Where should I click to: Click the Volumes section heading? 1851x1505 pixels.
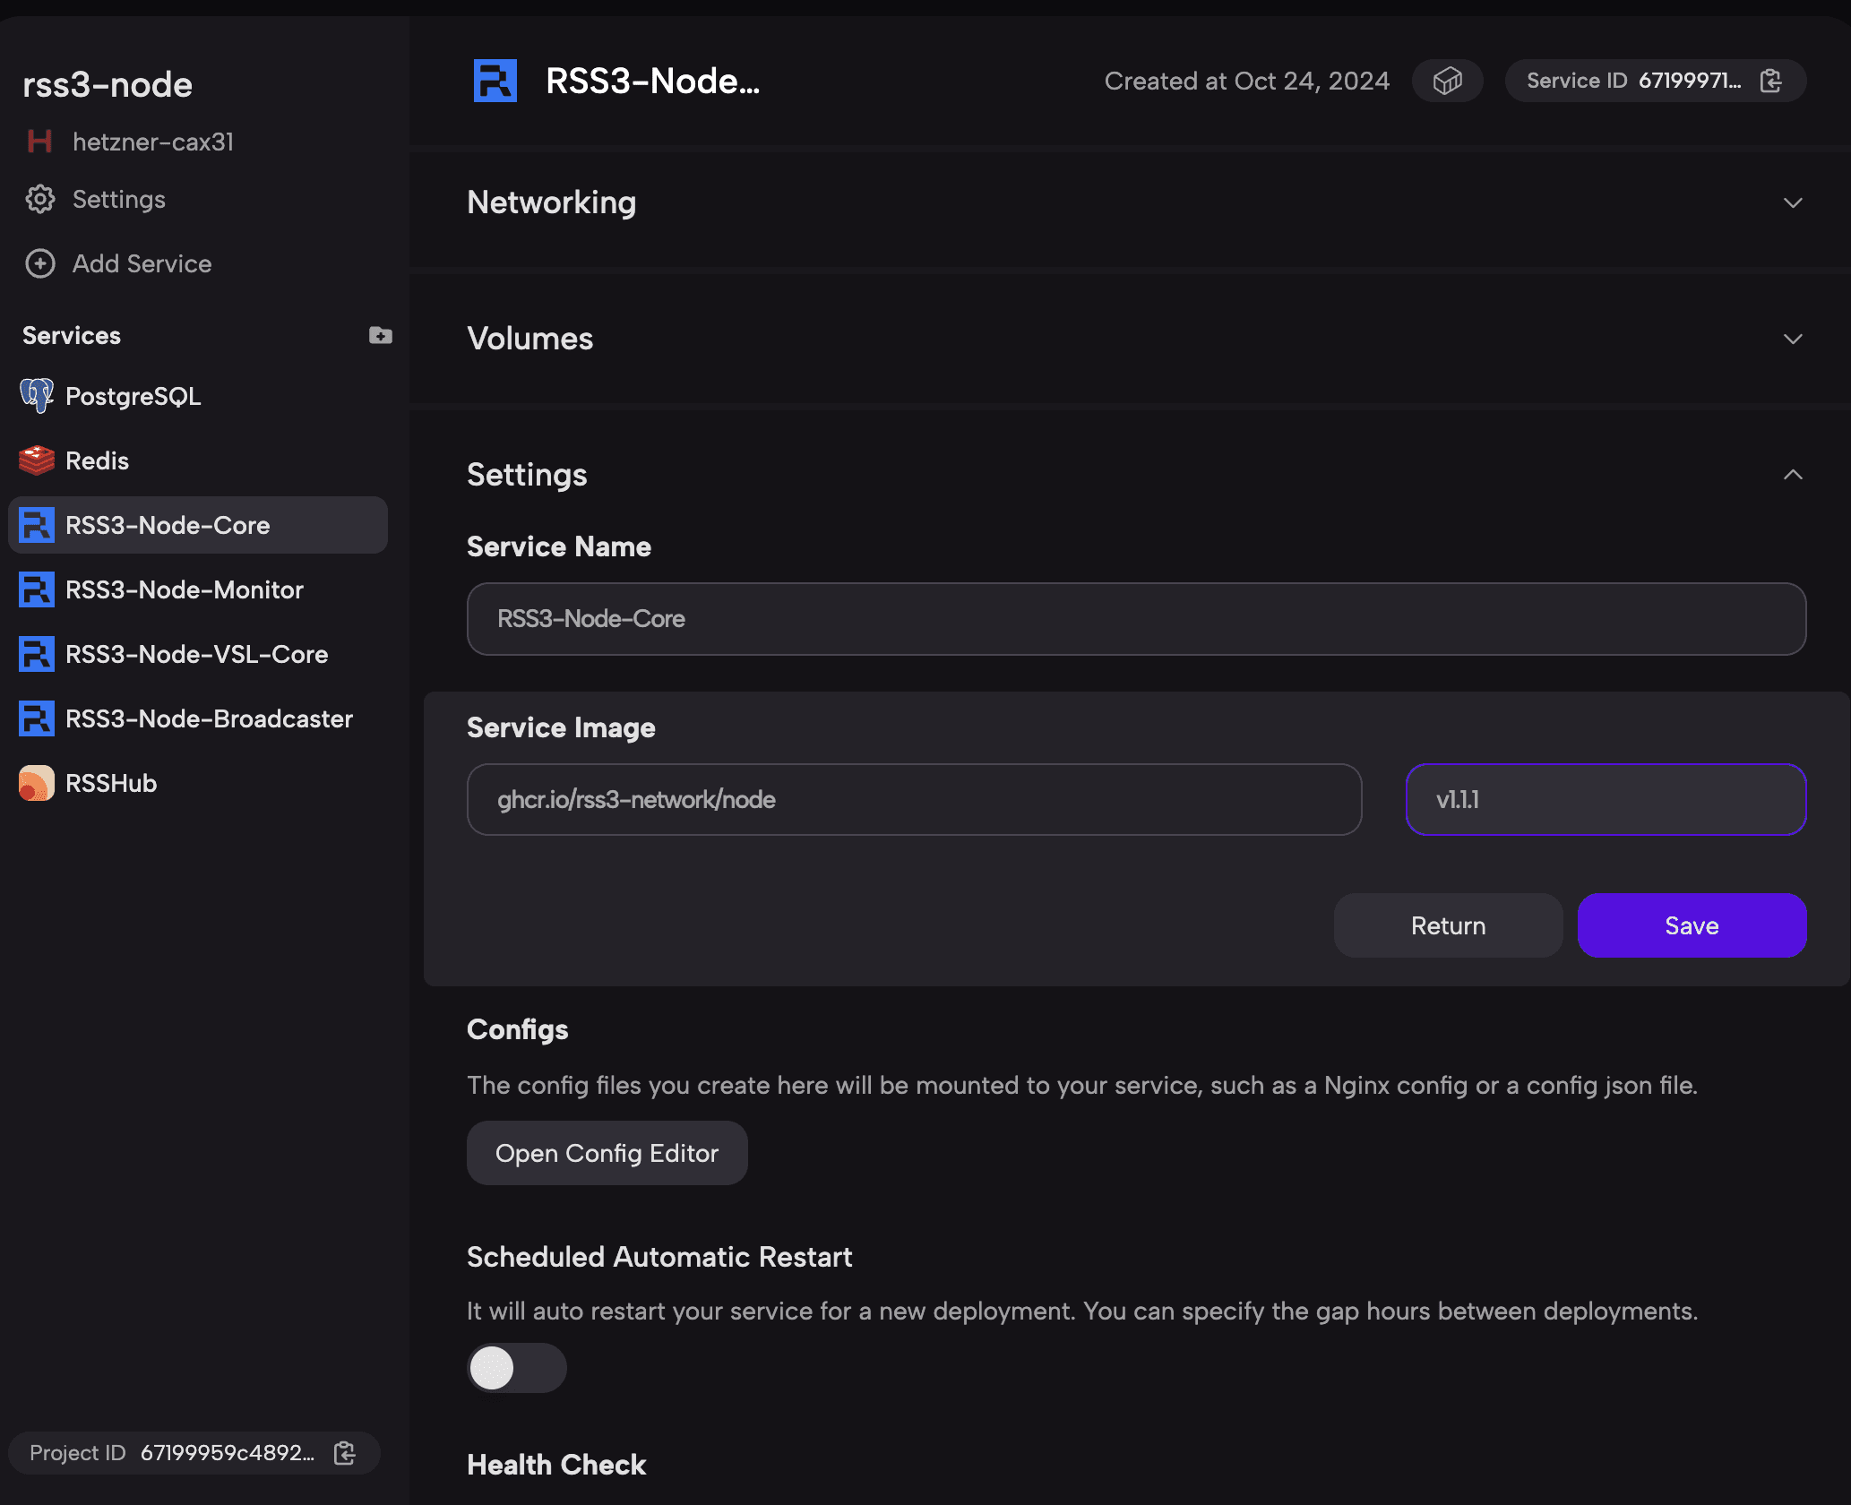530,339
